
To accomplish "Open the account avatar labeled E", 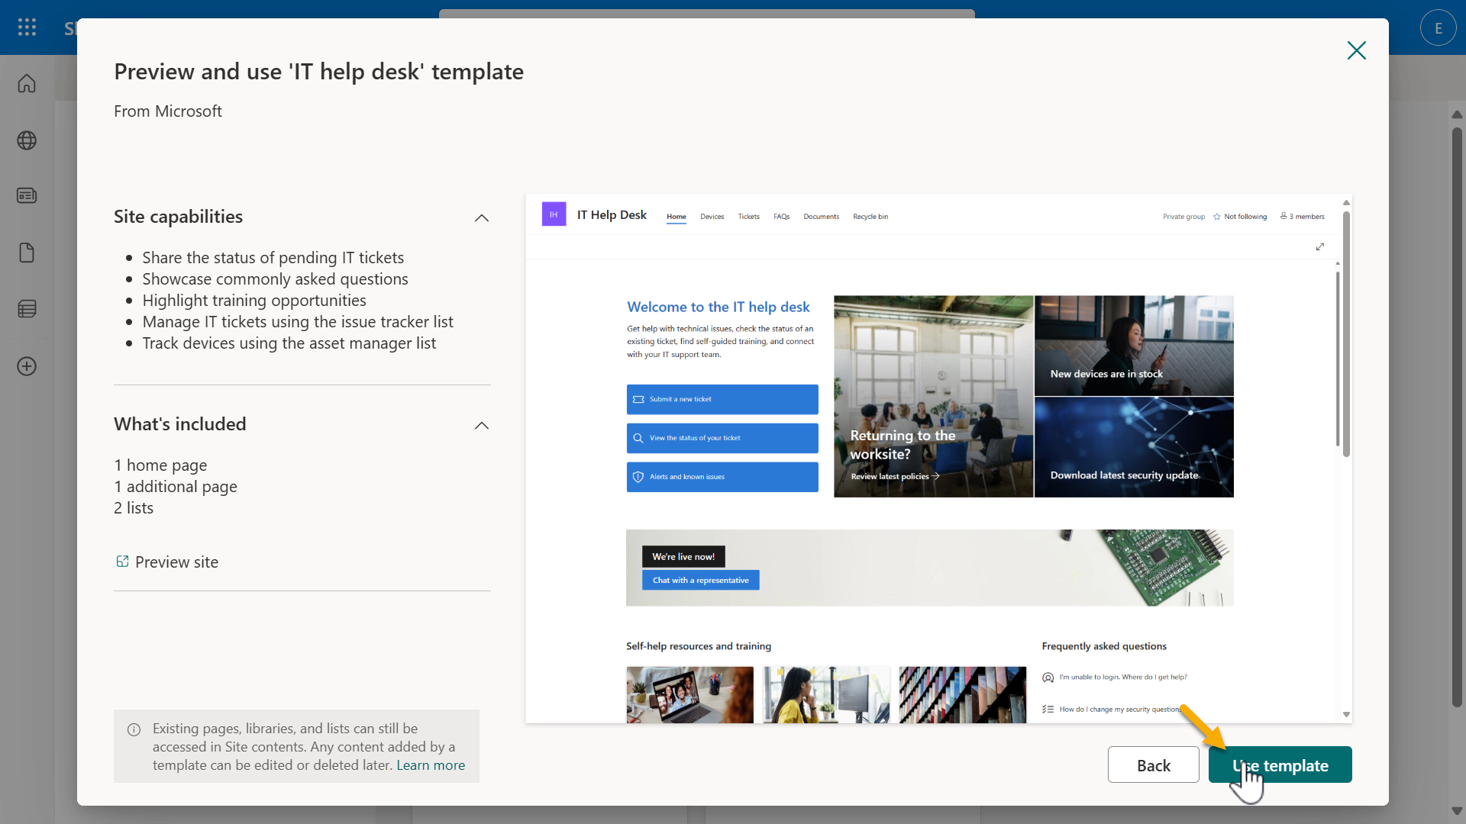I will pos(1438,28).
